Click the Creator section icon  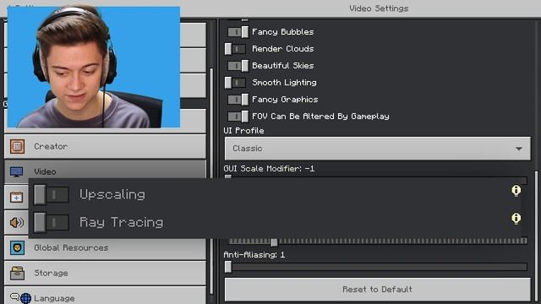17,146
